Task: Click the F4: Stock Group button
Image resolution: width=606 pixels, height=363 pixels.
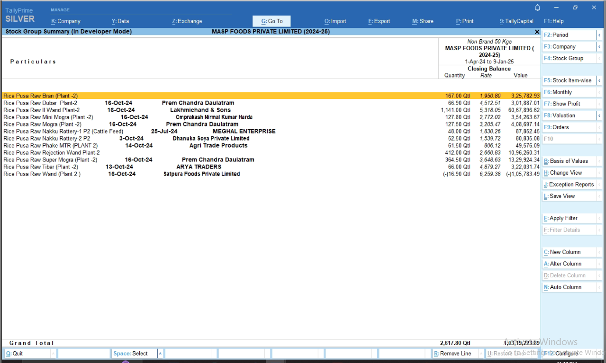Action: [x=569, y=58]
